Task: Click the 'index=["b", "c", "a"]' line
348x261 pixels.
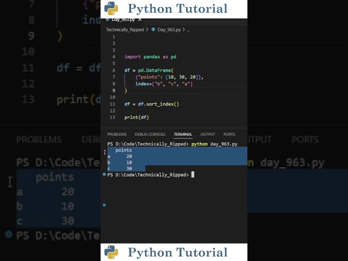Action: tap(164, 84)
